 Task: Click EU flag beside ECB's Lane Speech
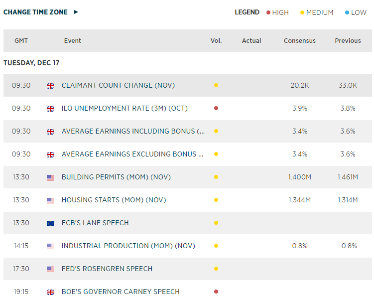(50, 223)
